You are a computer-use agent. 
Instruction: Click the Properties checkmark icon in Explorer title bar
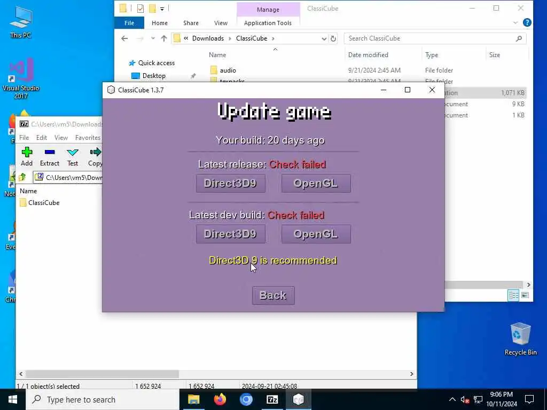pos(140,9)
